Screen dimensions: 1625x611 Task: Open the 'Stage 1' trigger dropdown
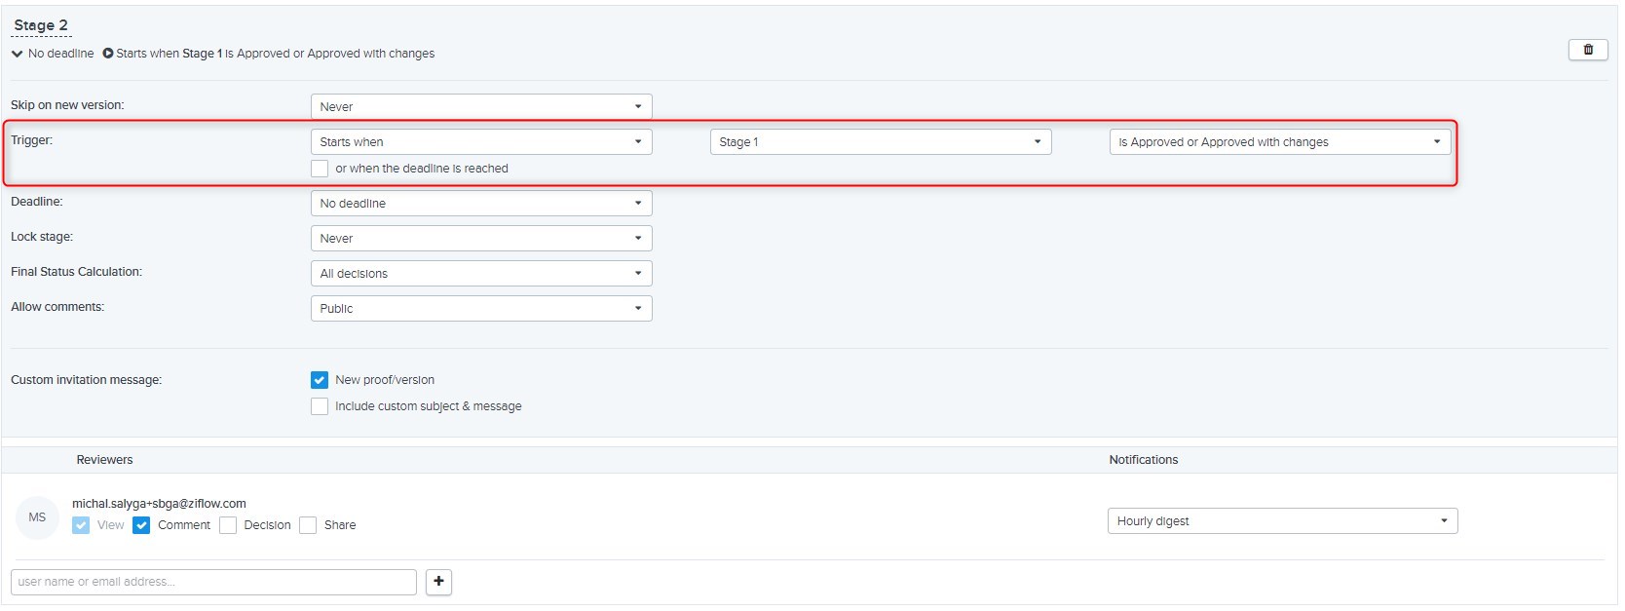pos(880,142)
